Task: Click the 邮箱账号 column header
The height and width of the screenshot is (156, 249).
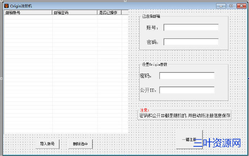Action: 28,13
